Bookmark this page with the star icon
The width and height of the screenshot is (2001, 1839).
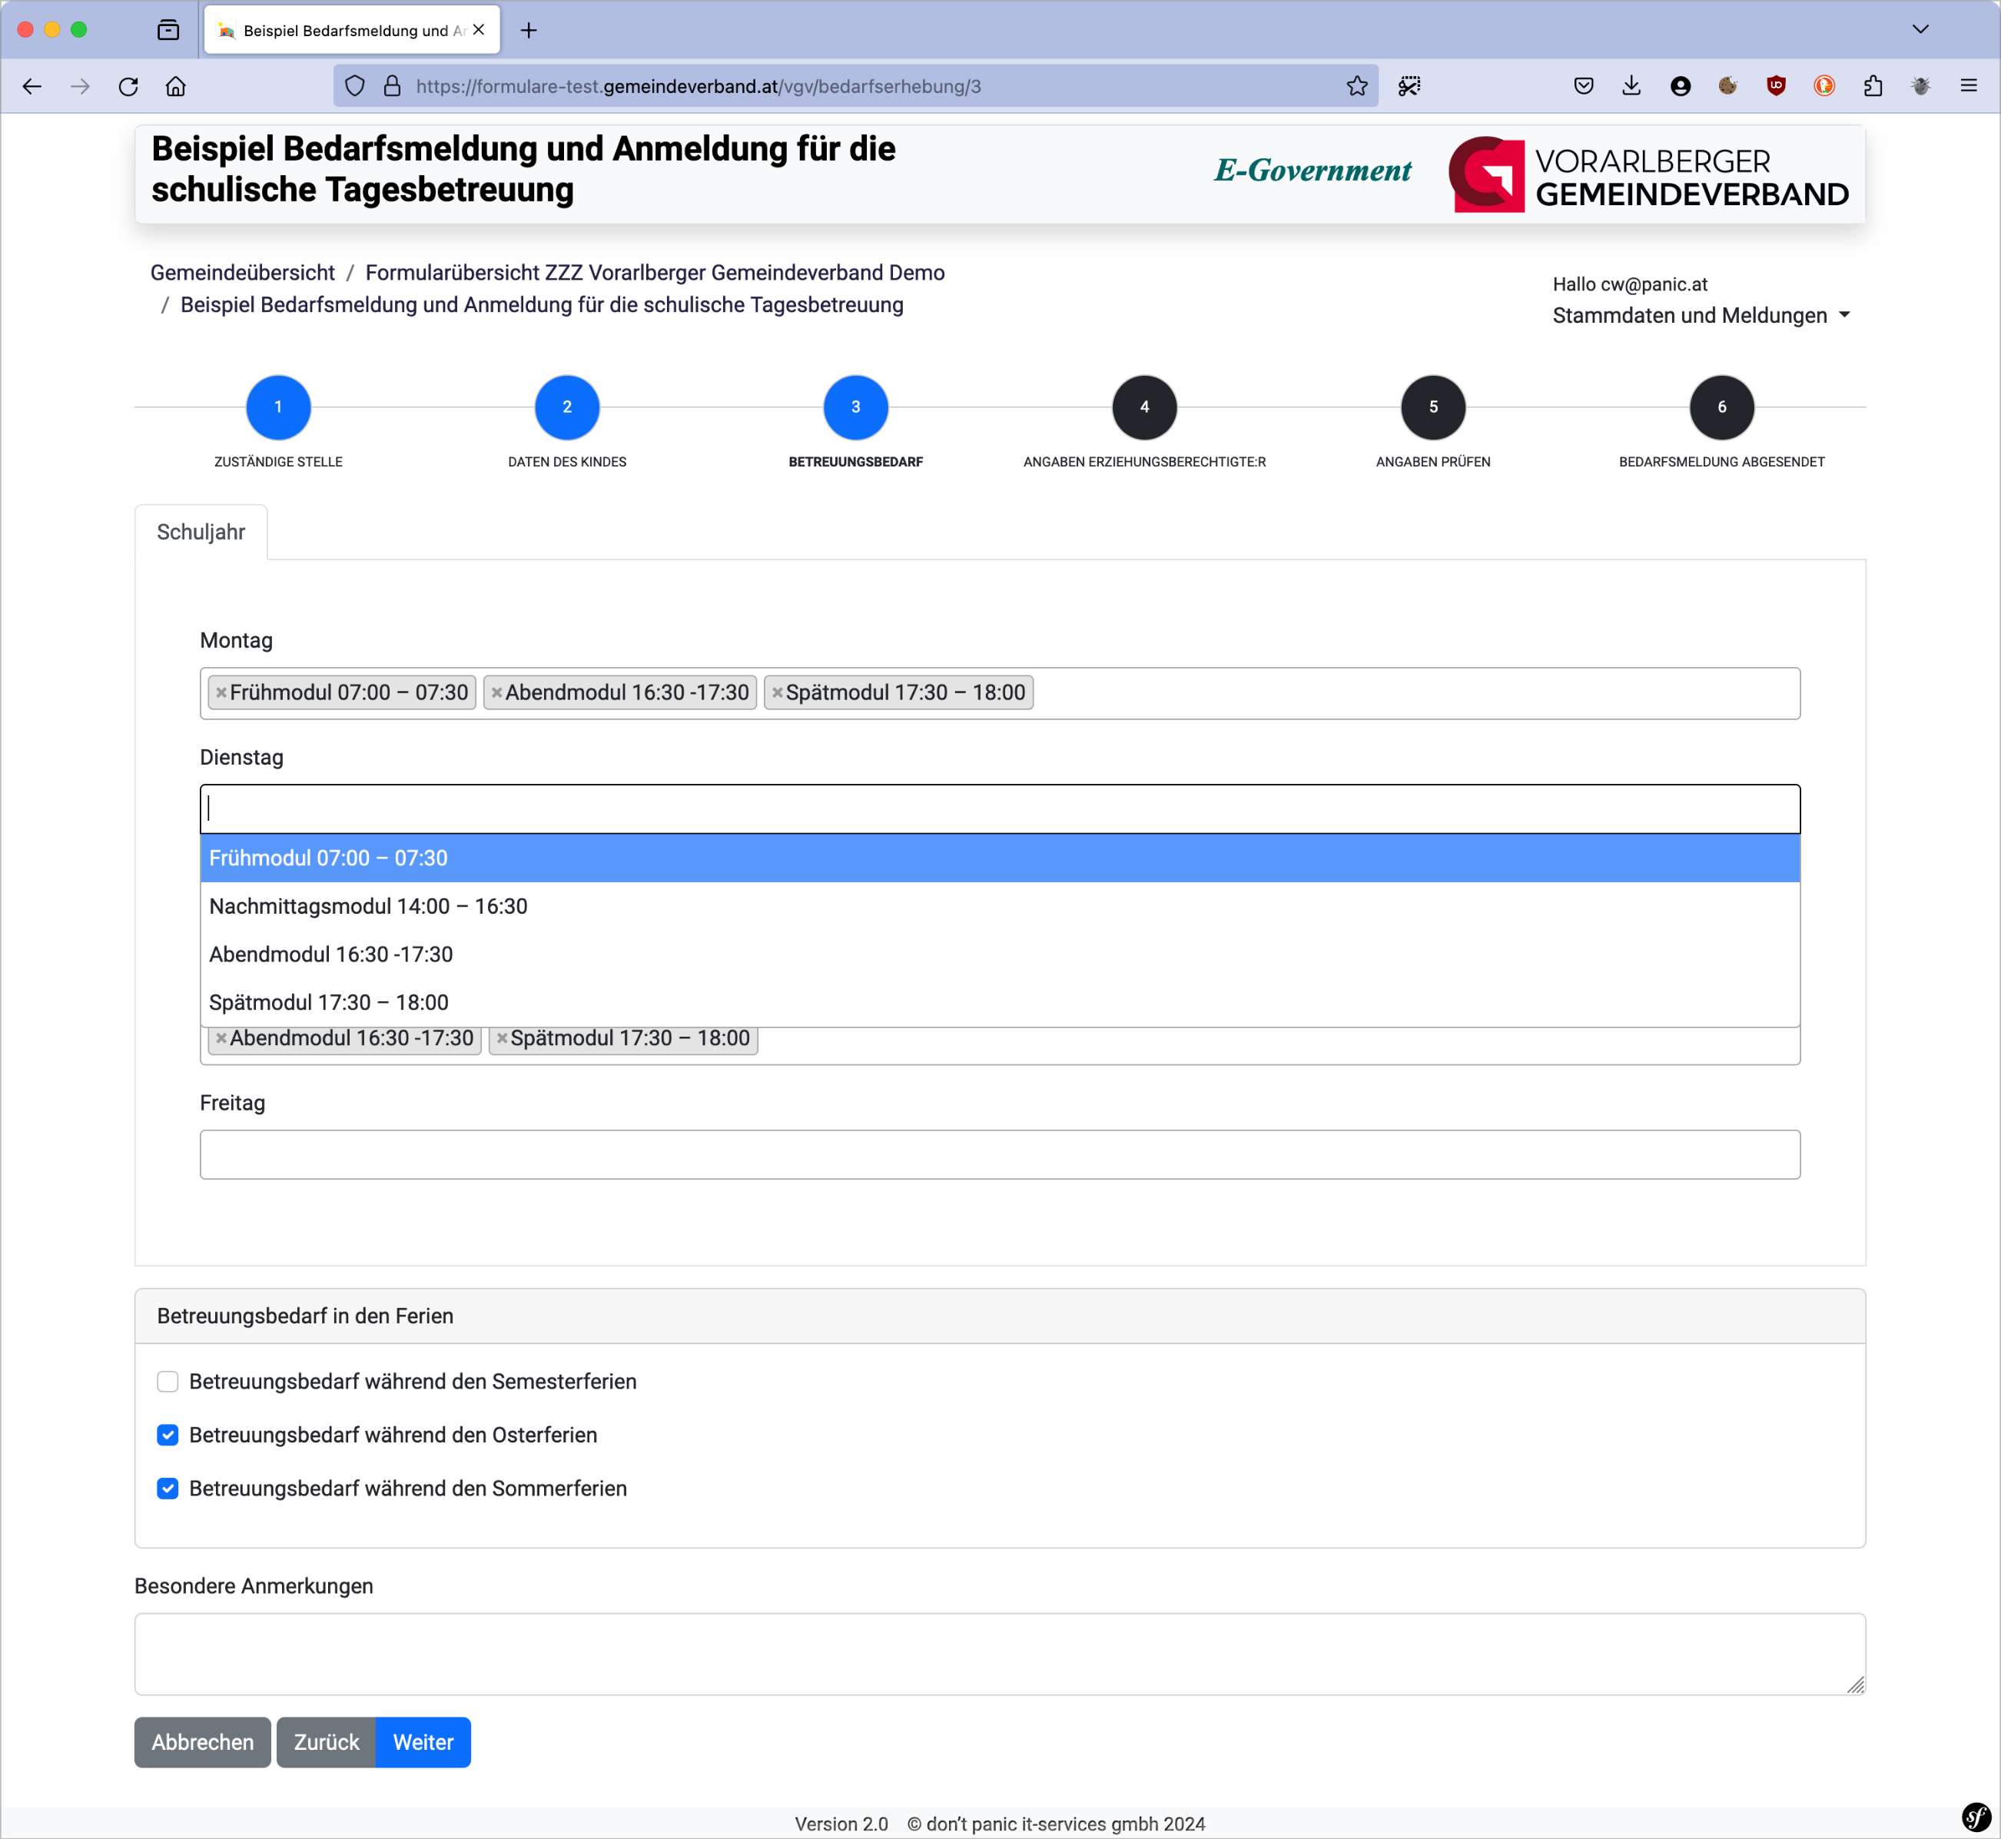coord(1357,87)
